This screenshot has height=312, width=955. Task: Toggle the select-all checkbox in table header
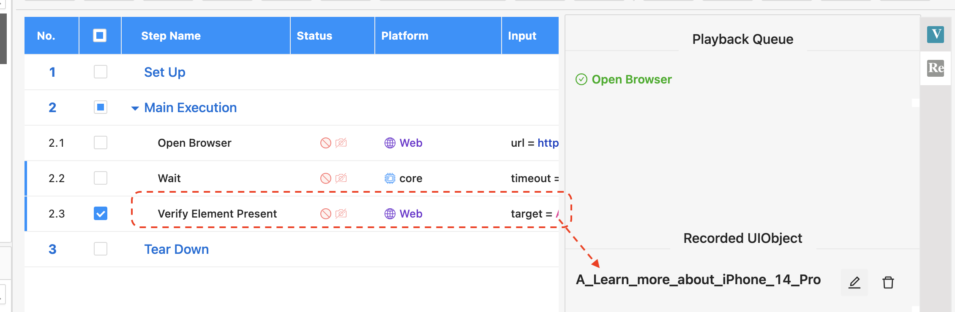[100, 35]
